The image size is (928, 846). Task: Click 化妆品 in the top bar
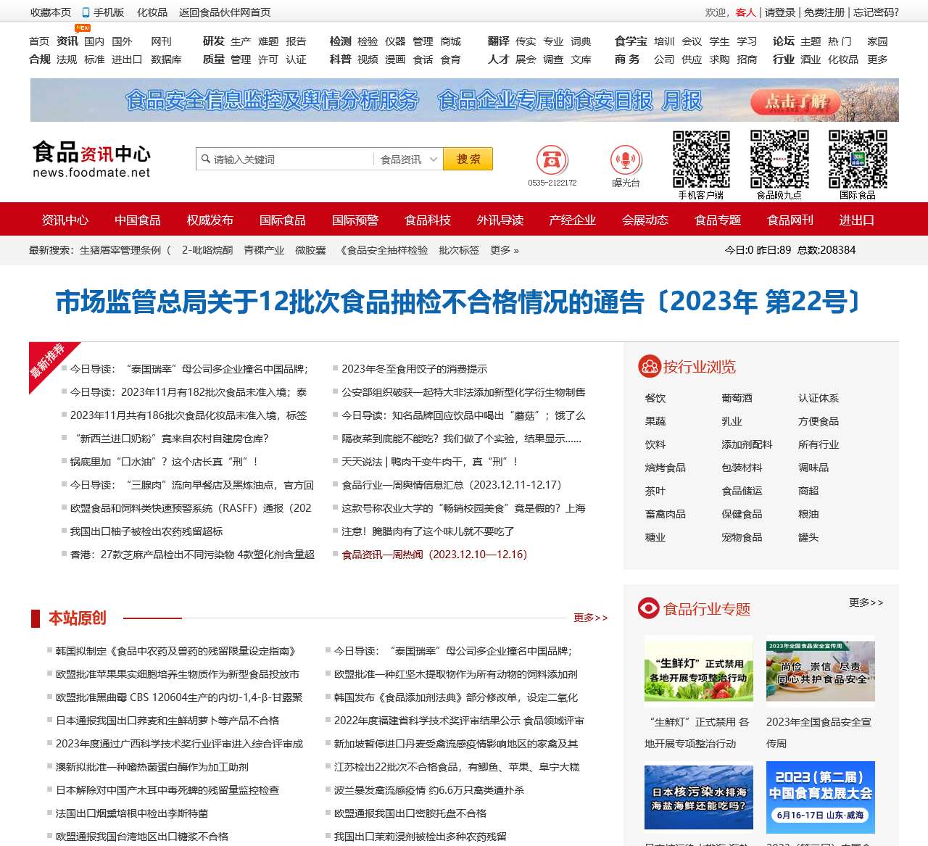(152, 12)
